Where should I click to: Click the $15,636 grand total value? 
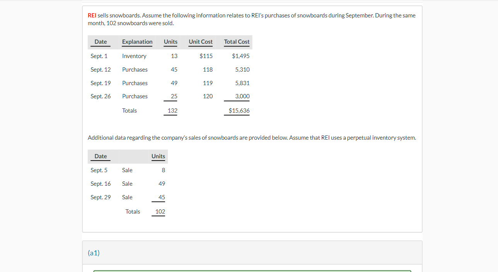point(239,111)
